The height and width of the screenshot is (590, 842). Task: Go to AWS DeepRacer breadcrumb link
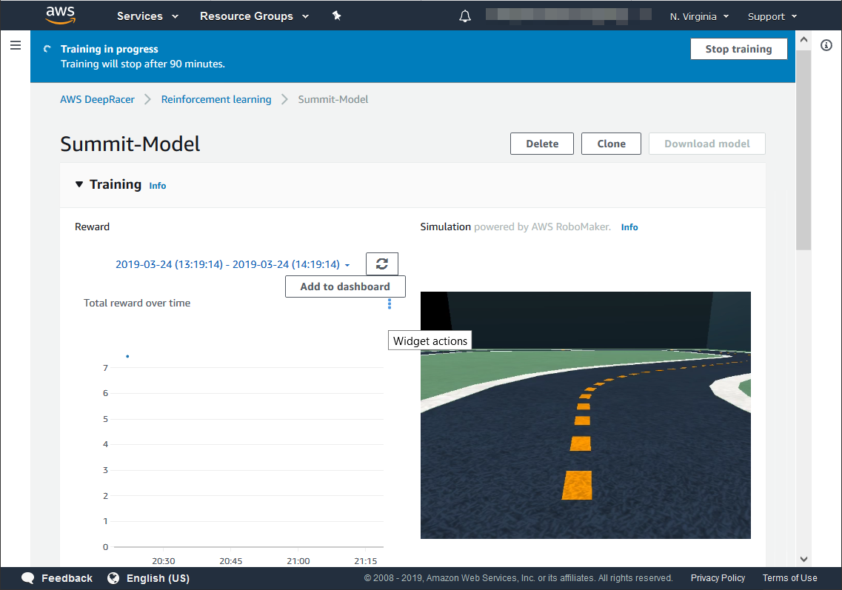[97, 99]
